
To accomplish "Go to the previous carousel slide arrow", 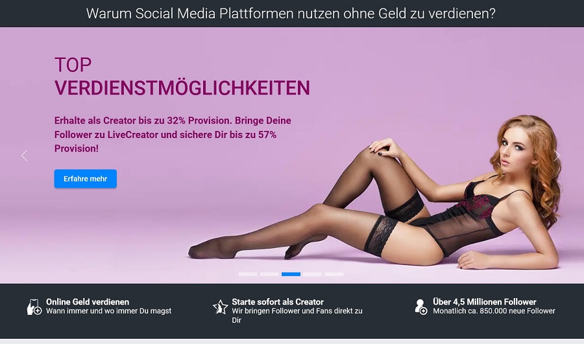I will pyautogui.click(x=25, y=155).
